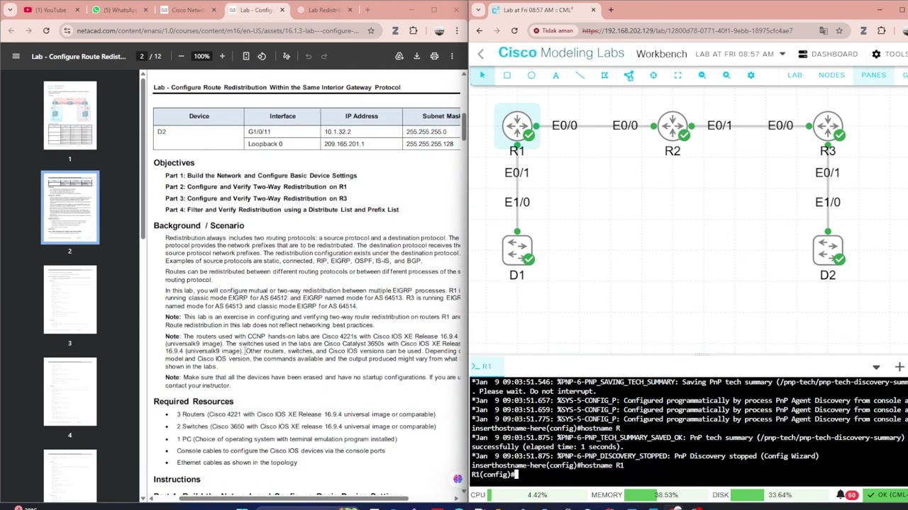Click fit to page icon in PDF toolbar
Viewport: 908px width, 510px height.
246,56
